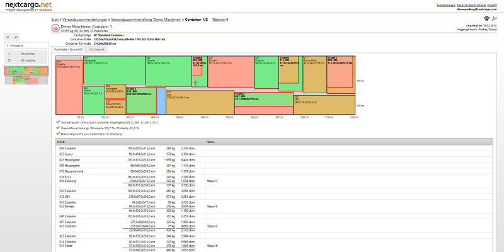Click the '006 Zubehör' table row

(x=274, y=216)
